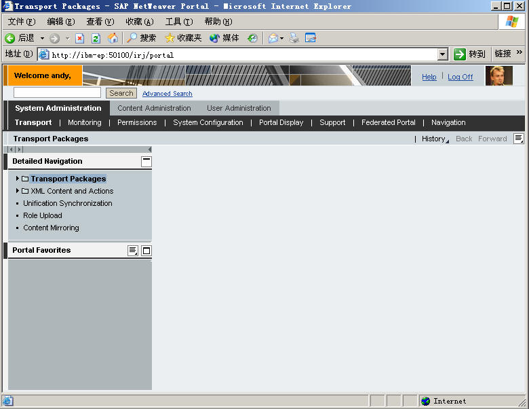Click the IE Forward arrow icon

click(x=54, y=38)
